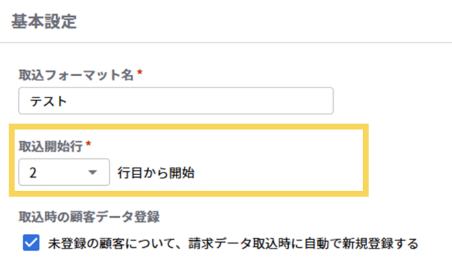Click the 行目から開始 text

[x=155, y=173]
